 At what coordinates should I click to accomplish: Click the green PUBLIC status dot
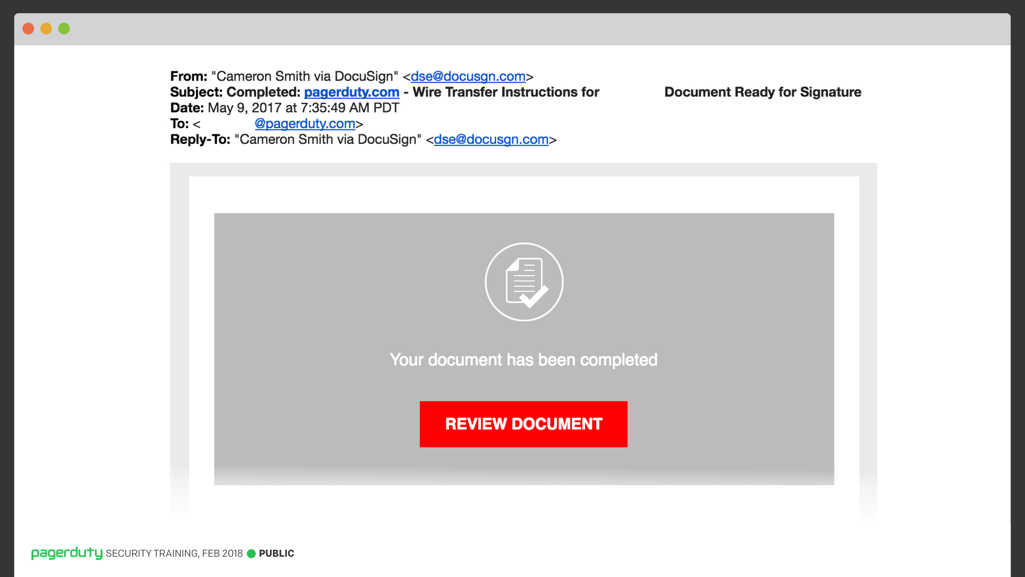[x=251, y=553]
